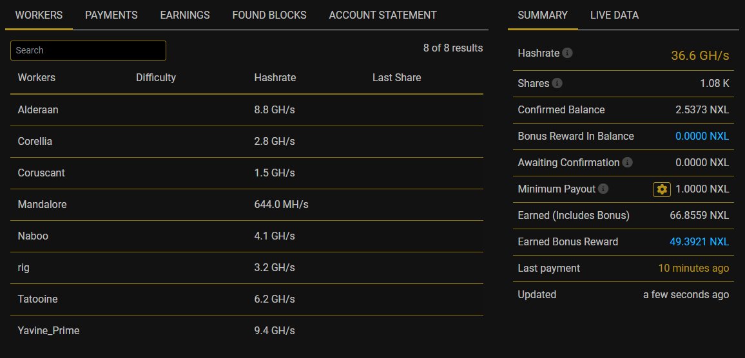Switch to the Live Data tab

(x=614, y=15)
